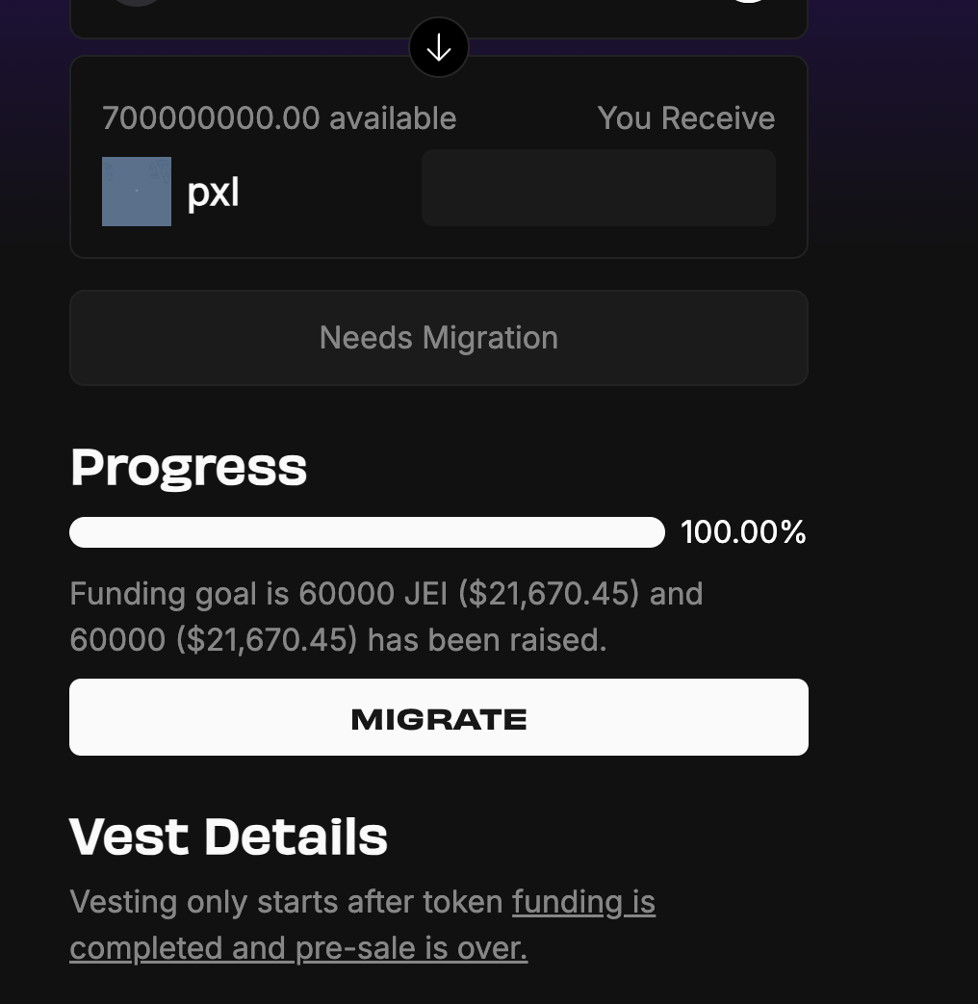Select the swap direction arrow between panels
The height and width of the screenshot is (1004, 978).
click(439, 46)
